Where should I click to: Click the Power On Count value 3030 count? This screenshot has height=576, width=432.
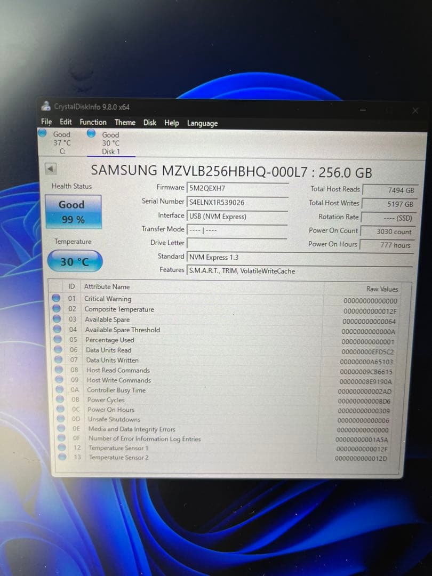pyautogui.click(x=388, y=231)
